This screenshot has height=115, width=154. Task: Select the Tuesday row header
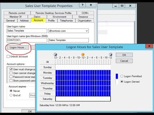(x=47, y=78)
